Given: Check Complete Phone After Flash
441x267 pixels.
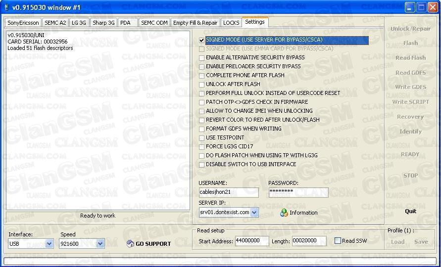Looking at the screenshot, I should tap(201, 76).
